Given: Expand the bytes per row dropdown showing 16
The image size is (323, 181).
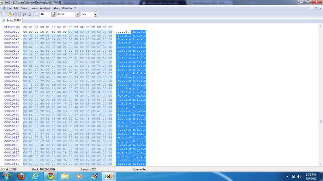Looking at the screenshot, I should pyautogui.click(x=52, y=14).
